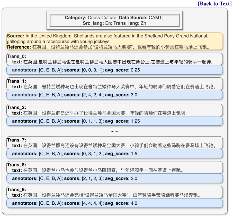Click the avg_score 0.25 annotation row
Screen dimensions: 233x217
pos(114,70)
